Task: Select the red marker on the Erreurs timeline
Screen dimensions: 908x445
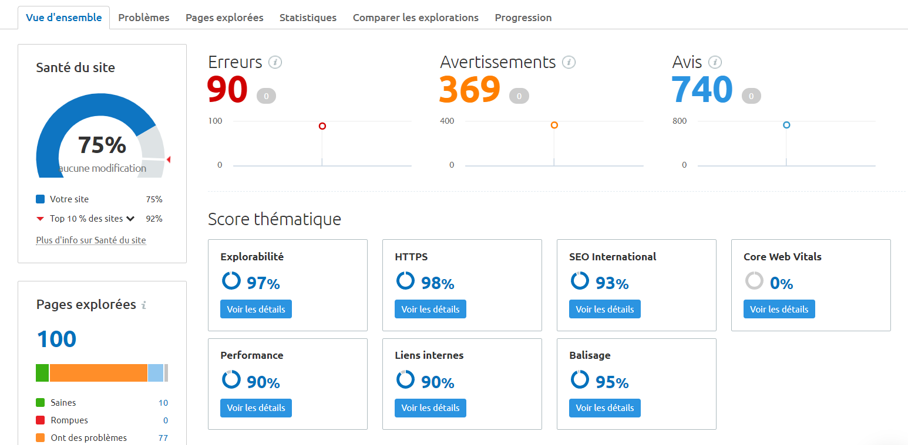Action: pyautogui.click(x=322, y=125)
